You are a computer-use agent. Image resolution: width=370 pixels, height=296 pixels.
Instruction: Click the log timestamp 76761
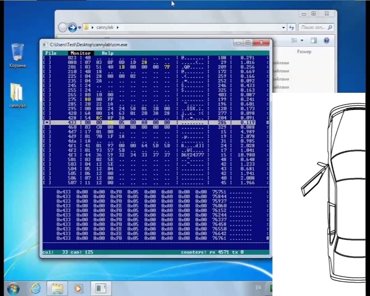(x=219, y=238)
